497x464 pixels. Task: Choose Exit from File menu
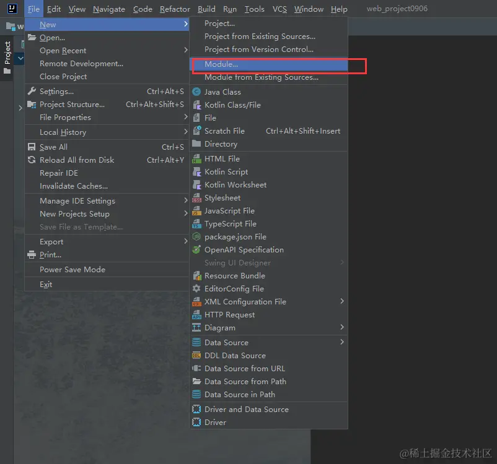[107, 285]
